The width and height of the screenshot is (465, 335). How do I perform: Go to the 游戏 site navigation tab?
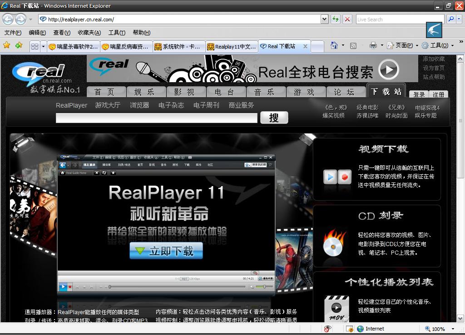click(306, 92)
